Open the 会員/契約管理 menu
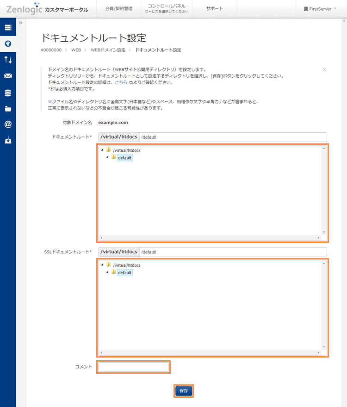Screen dimensions: 347x407 (x=122, y=9)
